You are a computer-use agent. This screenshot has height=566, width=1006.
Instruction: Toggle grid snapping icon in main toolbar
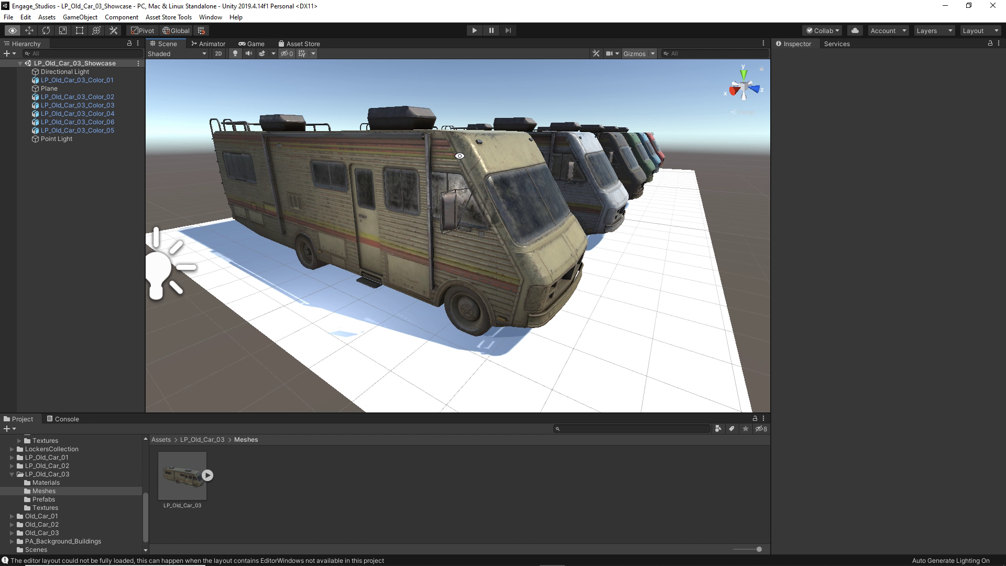point(201,30)
